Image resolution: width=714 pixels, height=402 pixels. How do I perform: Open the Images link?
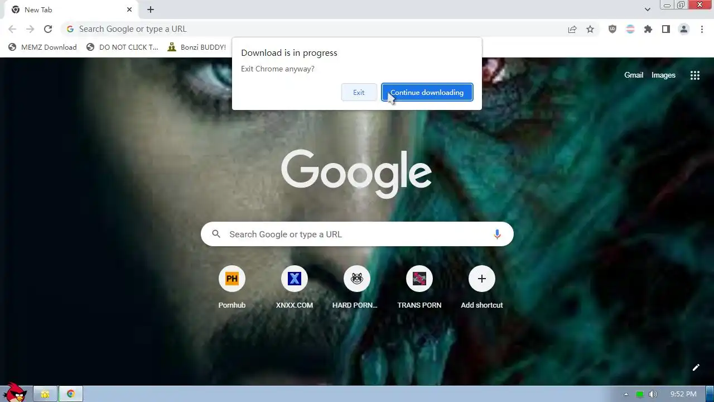(x=663, y=75)
